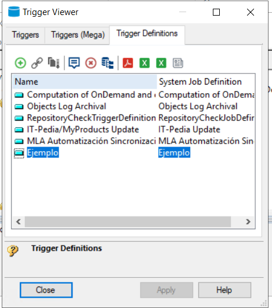
Task: Click Computation of OnDema job definition cell
Action: pos(206,95)
